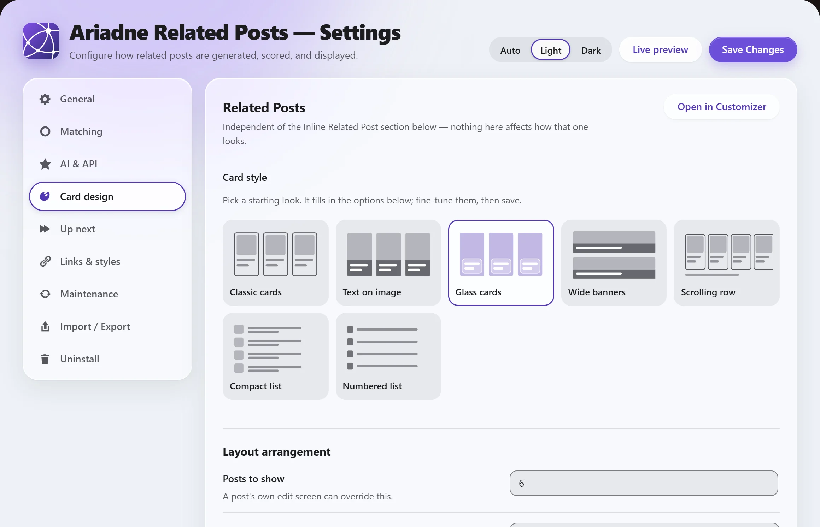
Task: Click the Card design palette icon
Action: point(45,196)
